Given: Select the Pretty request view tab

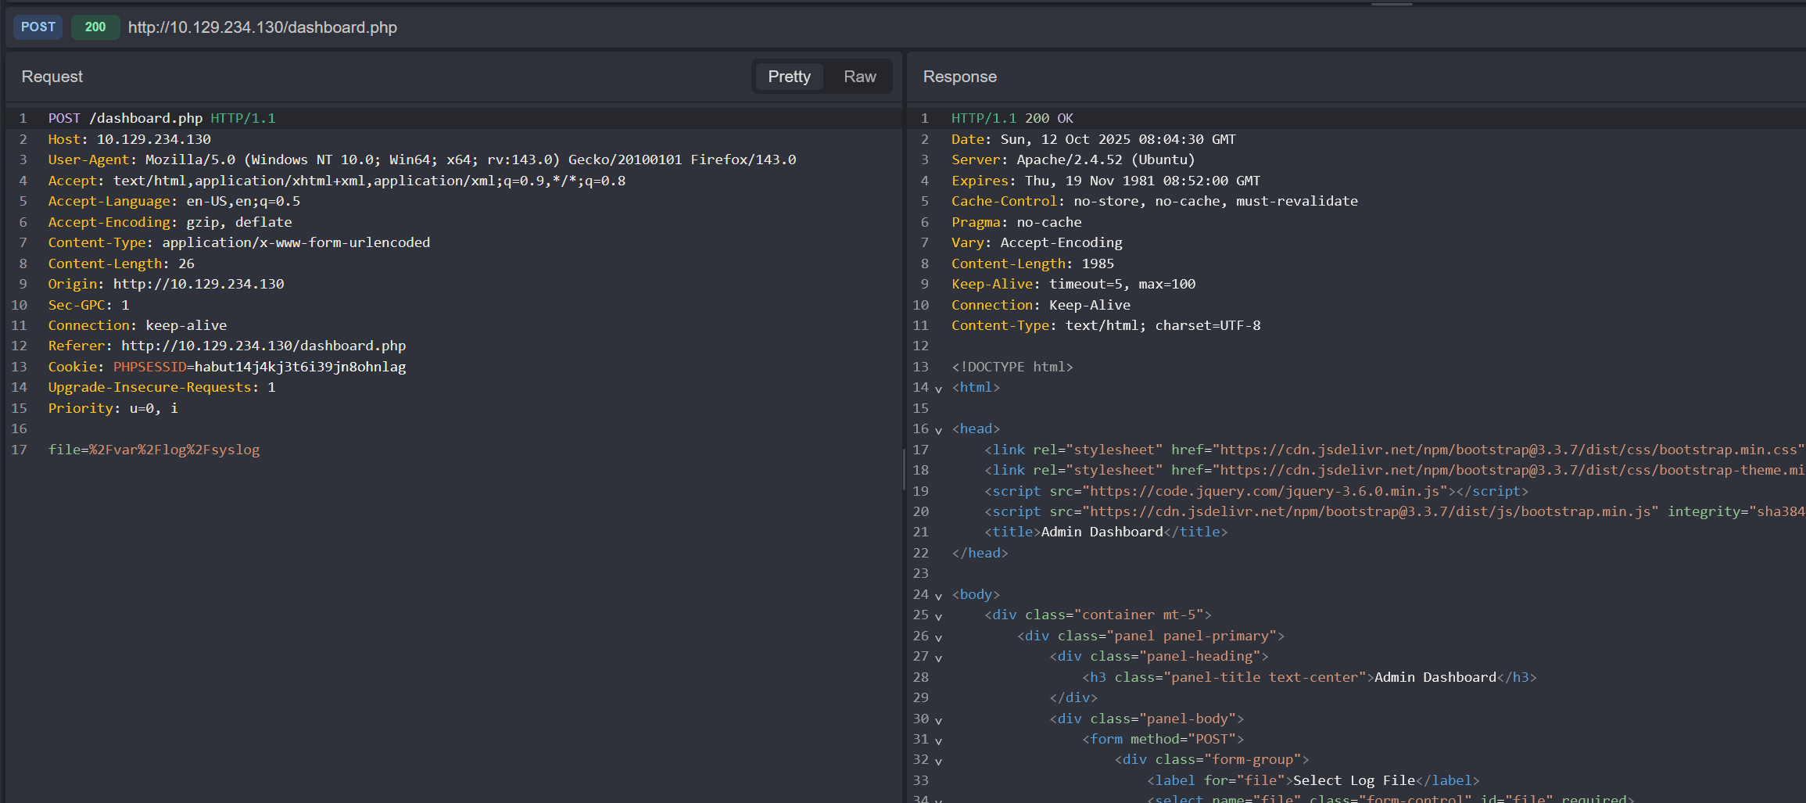Looking at the screenshot, I should (788, 77).
